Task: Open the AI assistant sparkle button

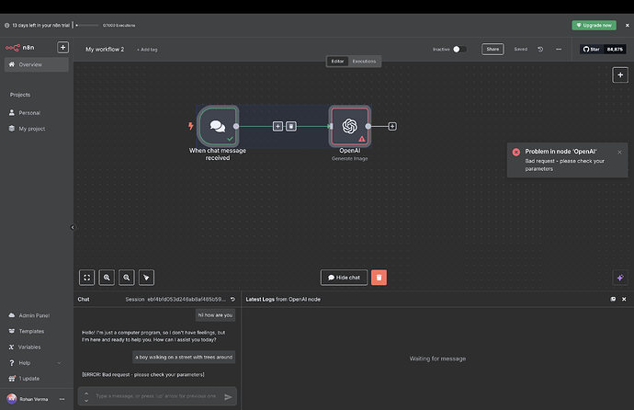Action: [x=620, y=278]
